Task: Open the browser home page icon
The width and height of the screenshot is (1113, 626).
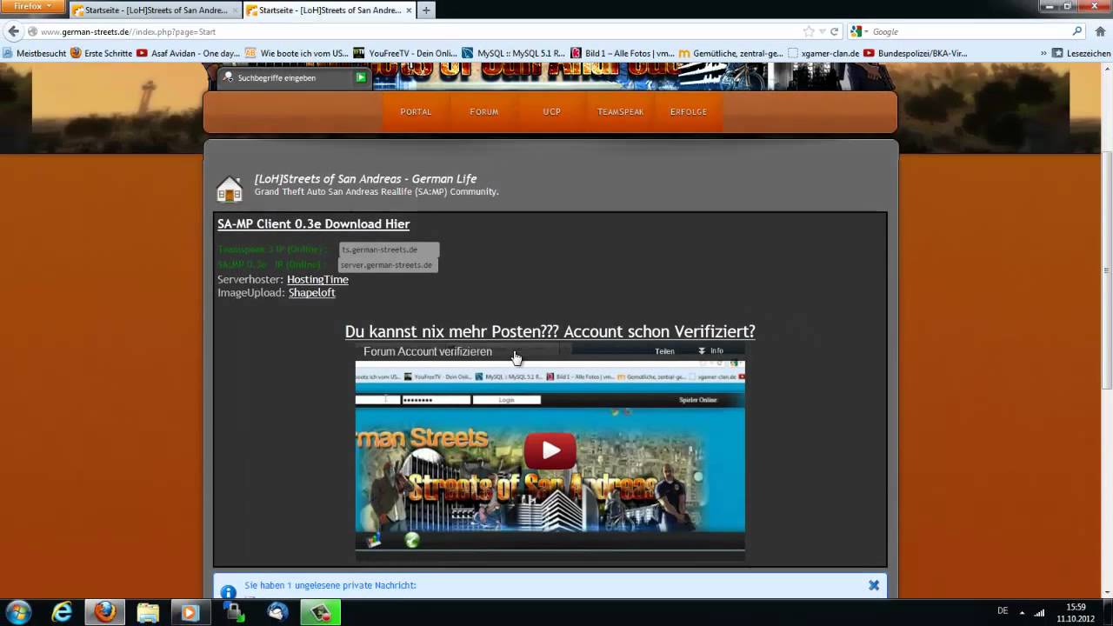Action: [1100, 31]
